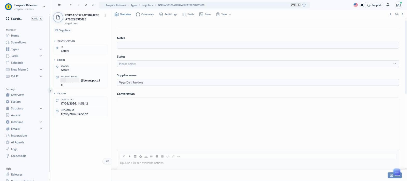The width and height of the screenshot is (407, 181).
Task: Change language with the US flag icon
Action: click(x=356, y=5)
